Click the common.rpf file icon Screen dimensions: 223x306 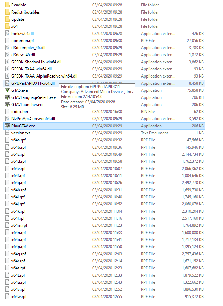click(x=7, y=41)
